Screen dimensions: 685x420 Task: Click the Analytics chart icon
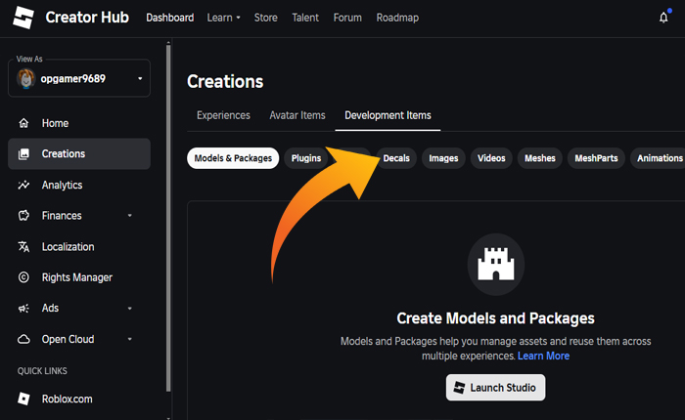coord(23,185)
